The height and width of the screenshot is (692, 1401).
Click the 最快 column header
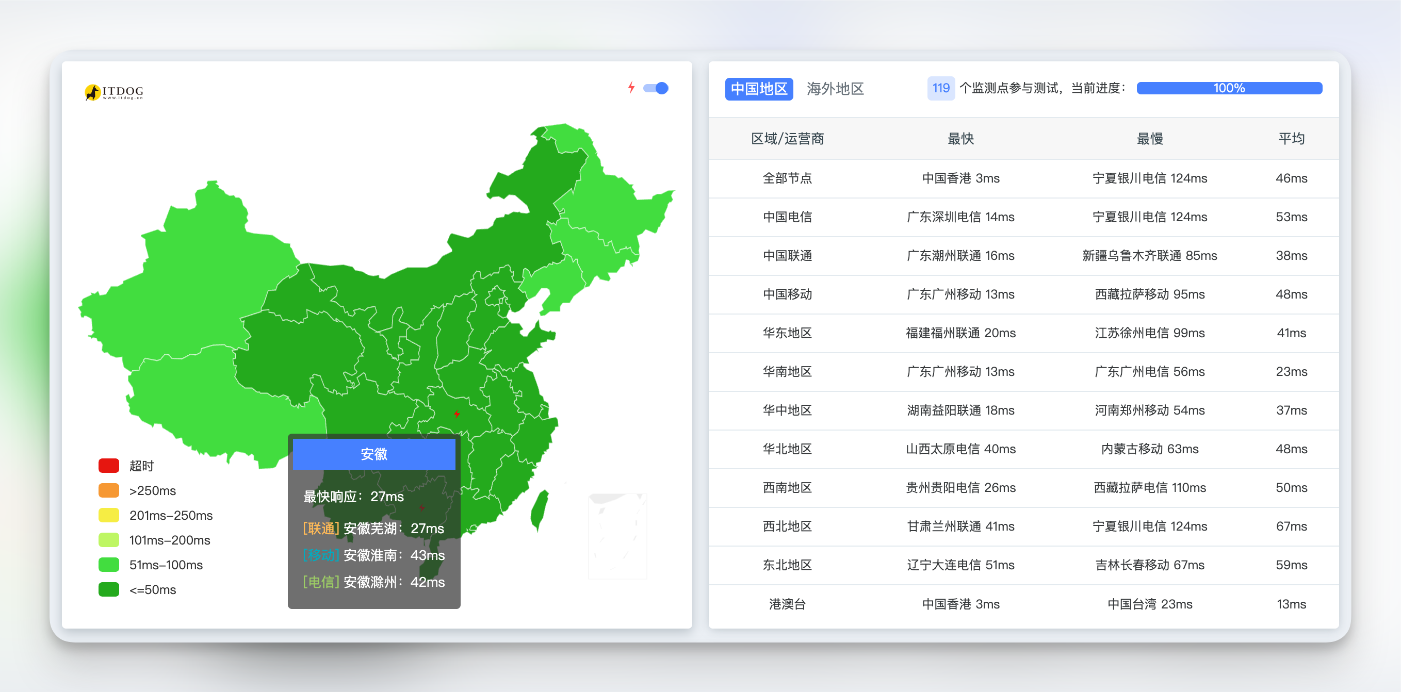960,139
